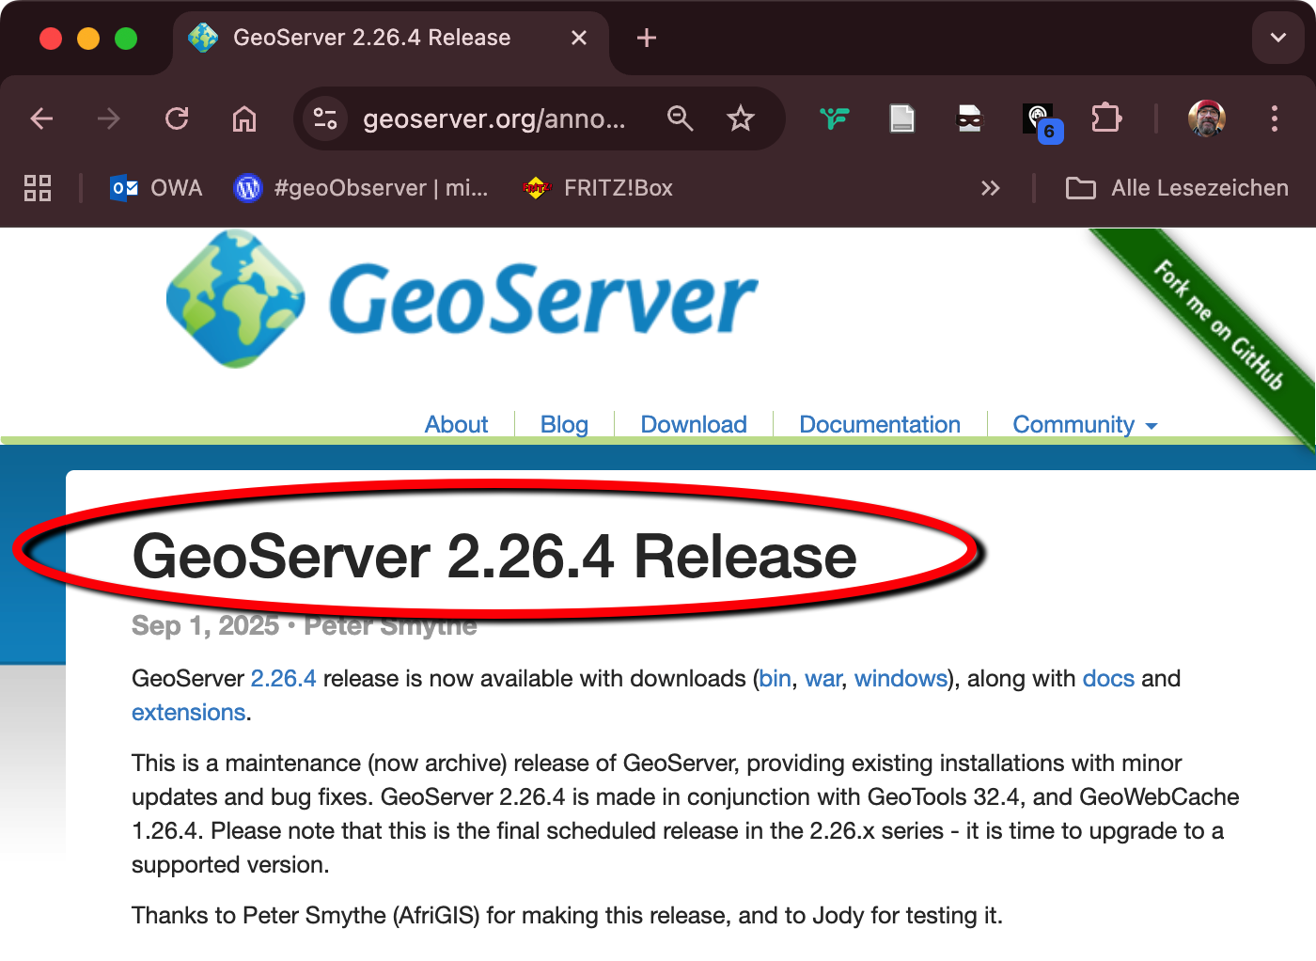Click the forward navigation arrow

click(x=109, y=118)
